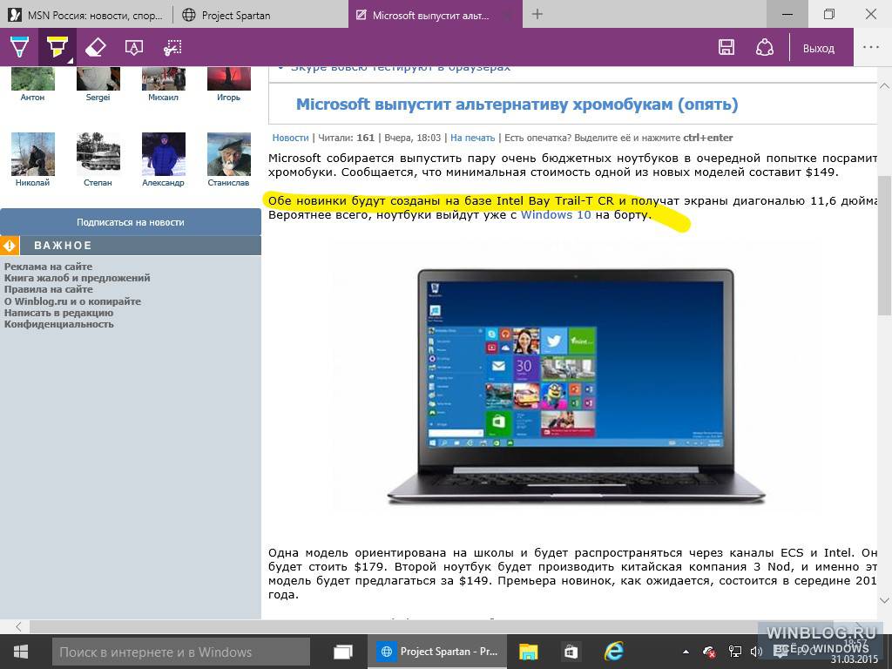892x669 pixels.
Task: Select Project Spartan taskbar button
Action: point(437,652)
